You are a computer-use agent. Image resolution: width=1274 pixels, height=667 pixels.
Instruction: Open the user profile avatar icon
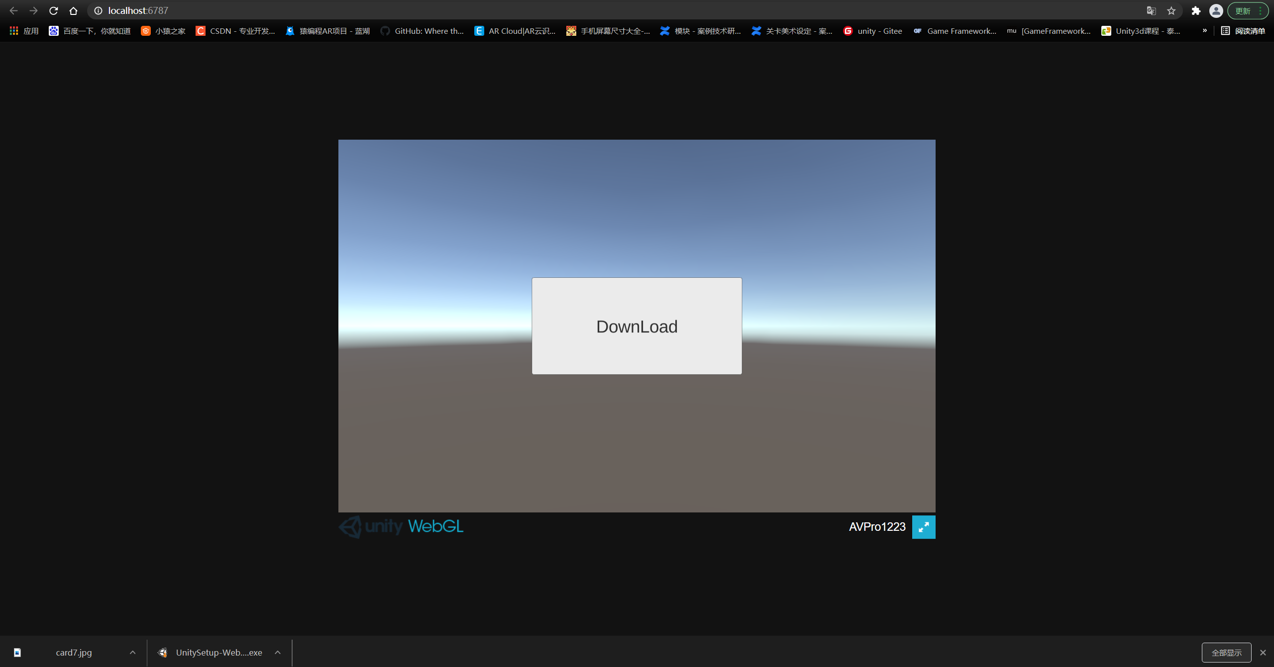(x=1216, y=10)
